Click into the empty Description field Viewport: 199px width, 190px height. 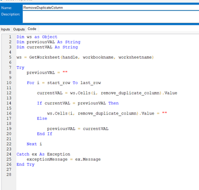pos(111,17)
